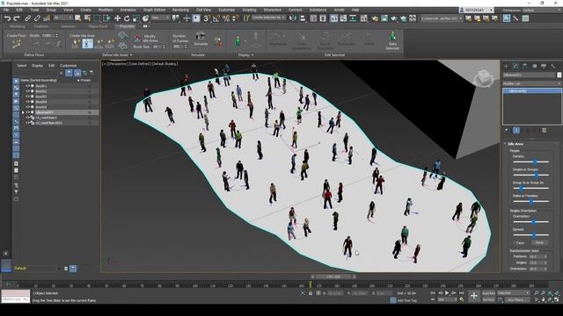Click the Singles or Groups slider
The width and height of the screenshot is (563, 316).
531,176
